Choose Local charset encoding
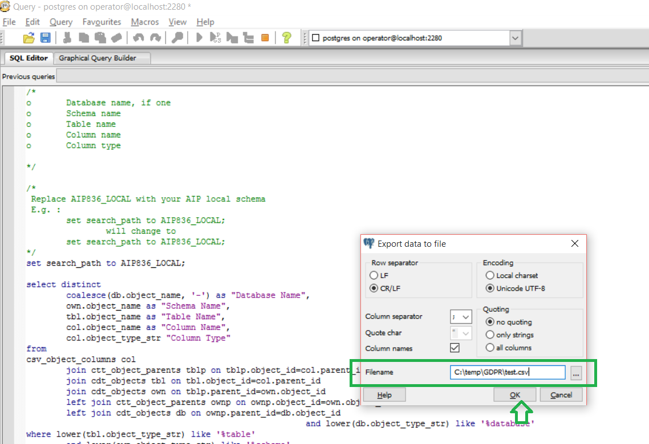 [x=490, y=275]
